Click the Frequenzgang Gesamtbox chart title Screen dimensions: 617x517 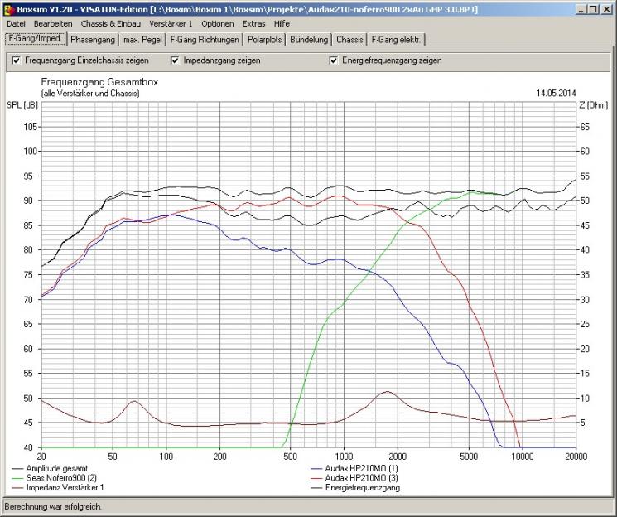point(99,82)
